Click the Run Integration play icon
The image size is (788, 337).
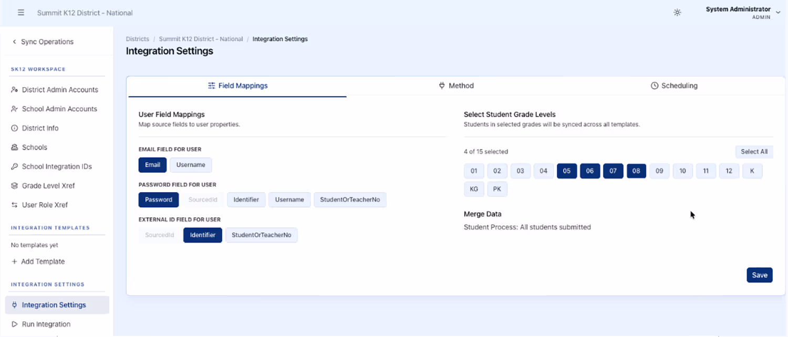pos(15,324)
